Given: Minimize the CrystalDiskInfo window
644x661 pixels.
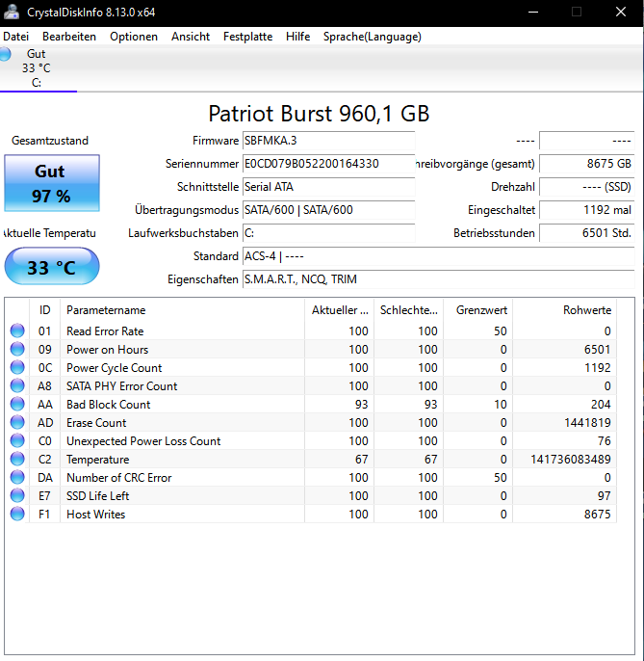Looking at the screenshot, I should pos(533,12).
